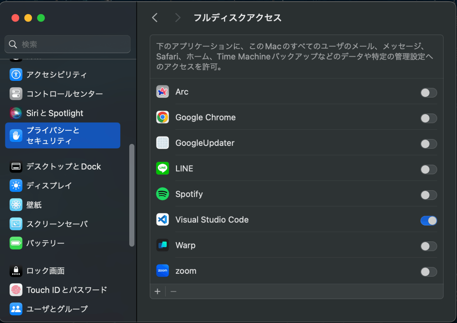
Task: Click the ユーザとグループ people icon
Action: point(16,309)
